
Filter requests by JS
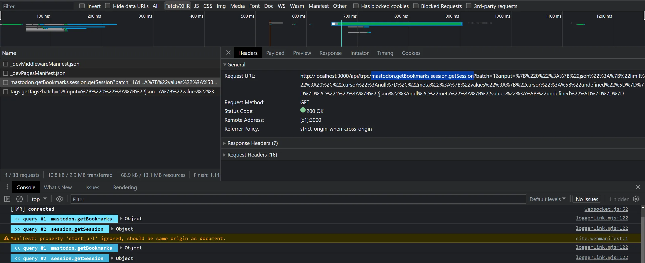(197, 6)
